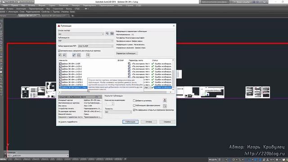Click green checkmark status in ОП row
288x162 pixels.
click(x=153, y=64)
